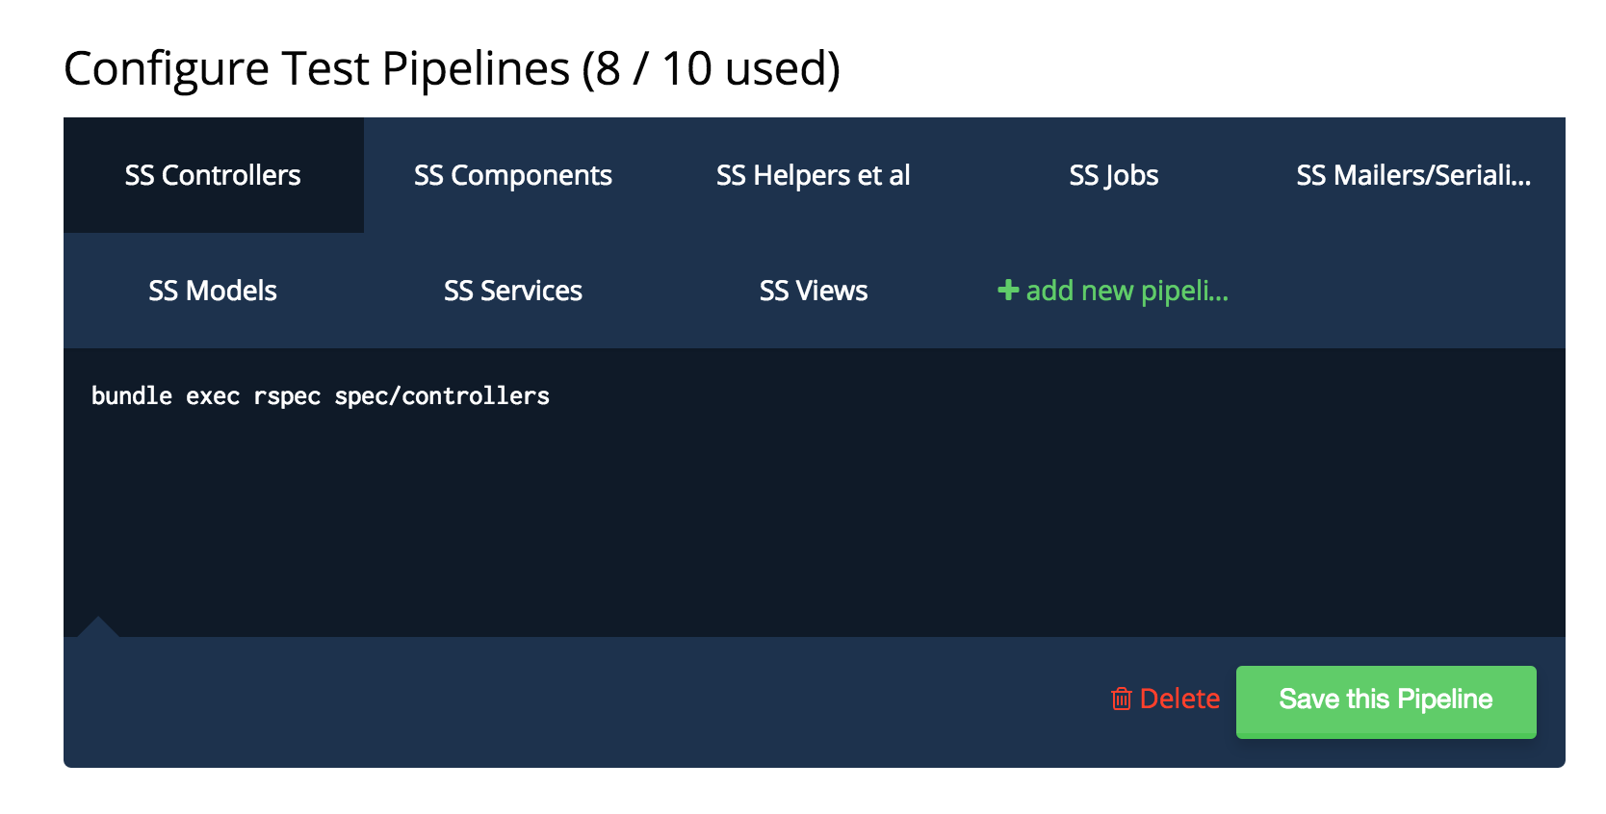
Task: Click Save this Pipeline
Action: click(1385, 700)
